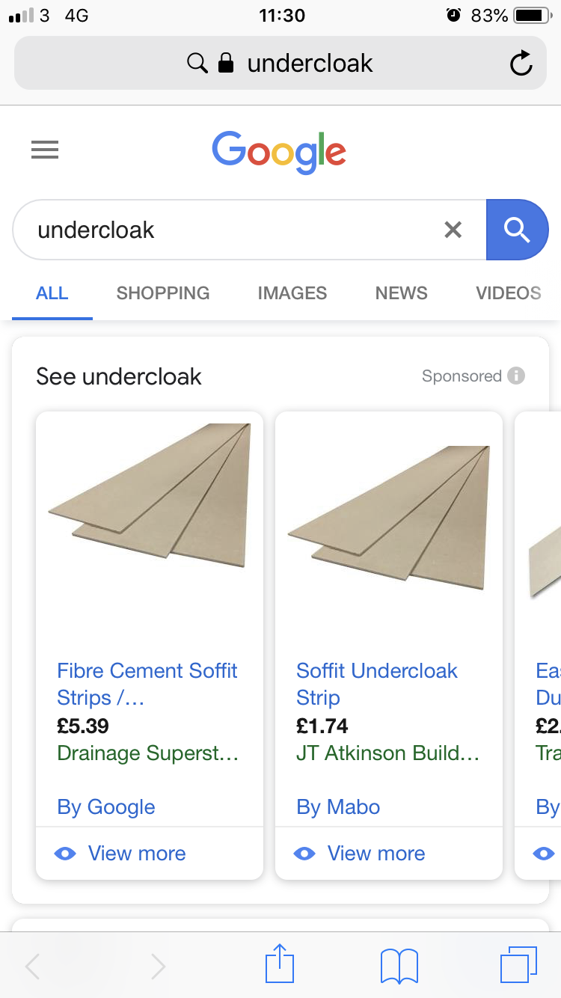Viewport: 561px width, 998px height.
Task: Open Safari bookmarks book icon
Action: pyautogui.click(x=399, y=966)
